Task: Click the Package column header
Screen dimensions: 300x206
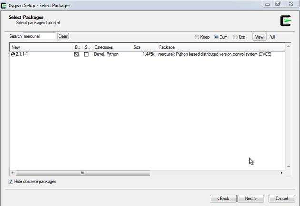Action: tap(221, 47)
